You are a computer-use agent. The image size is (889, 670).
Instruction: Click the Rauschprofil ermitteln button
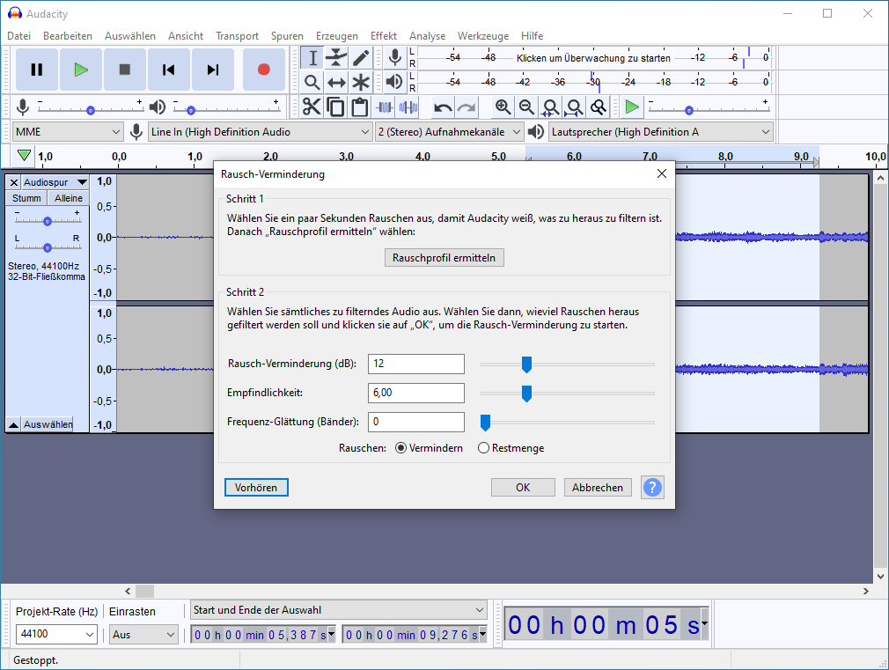[444, 258]
